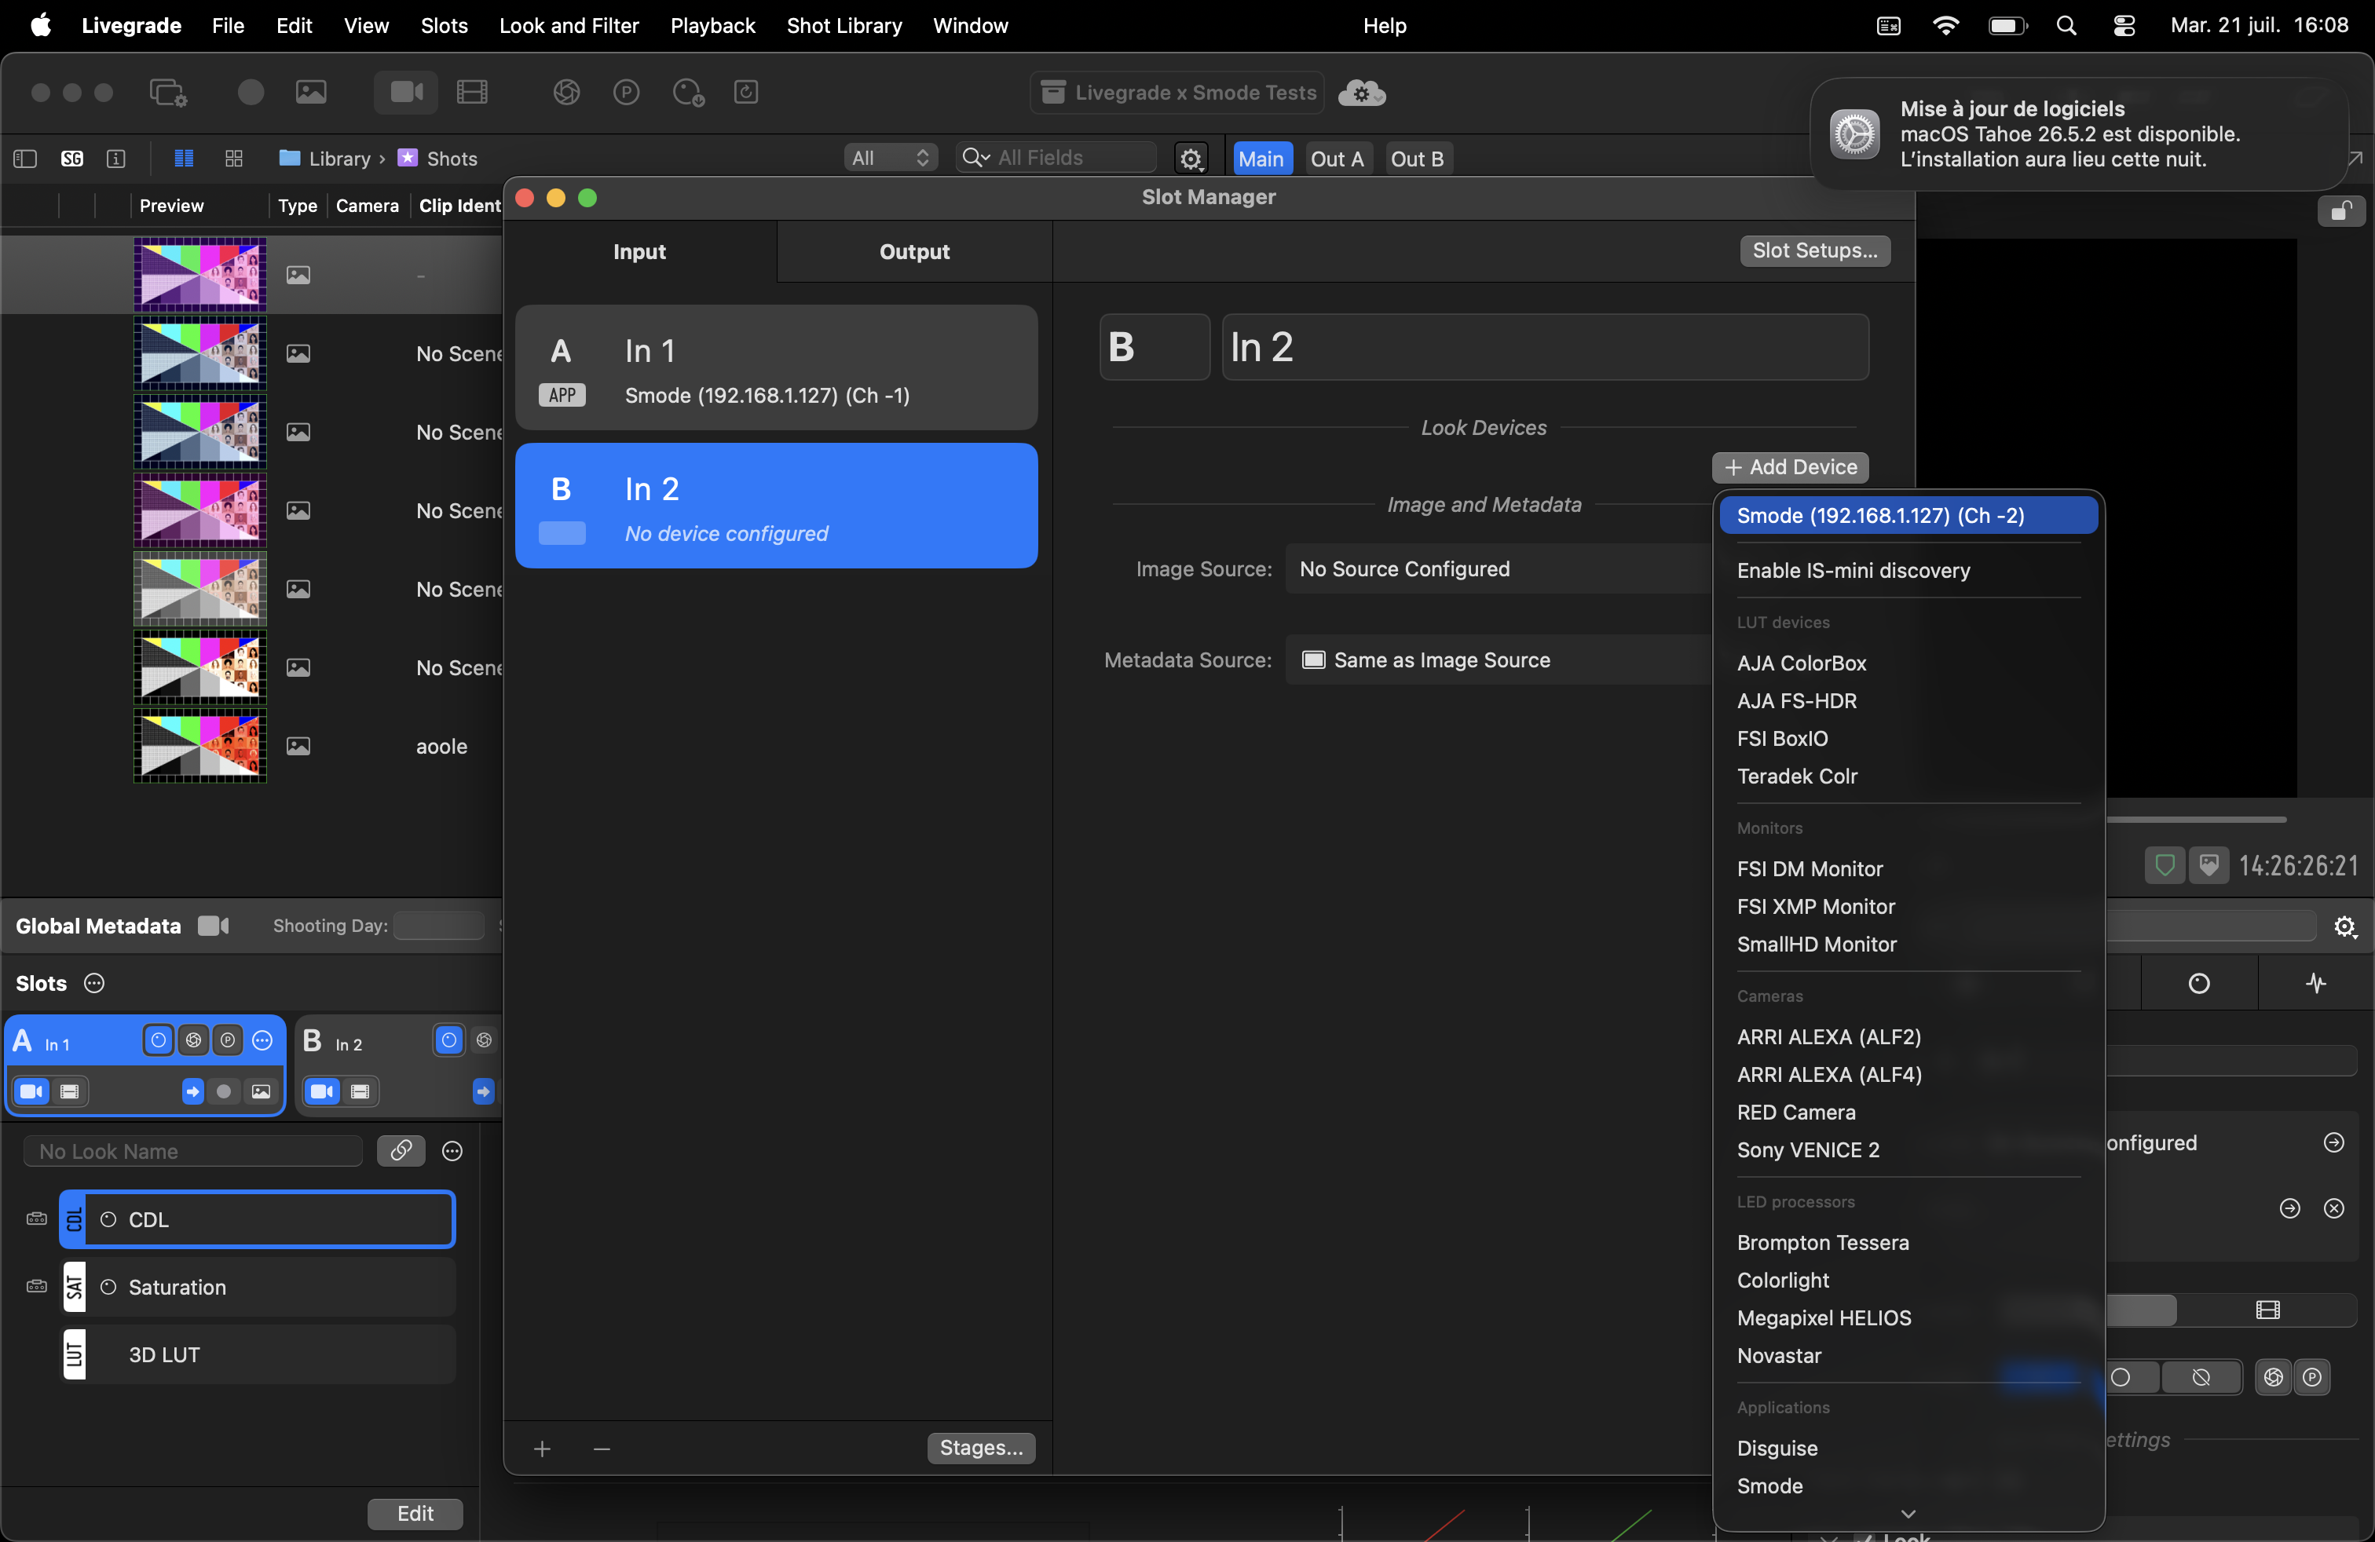The width and height of the screenshot is (2375, 1542).
Task: Toggle the Saturation node enable circle
Action: coord(108,1287)
